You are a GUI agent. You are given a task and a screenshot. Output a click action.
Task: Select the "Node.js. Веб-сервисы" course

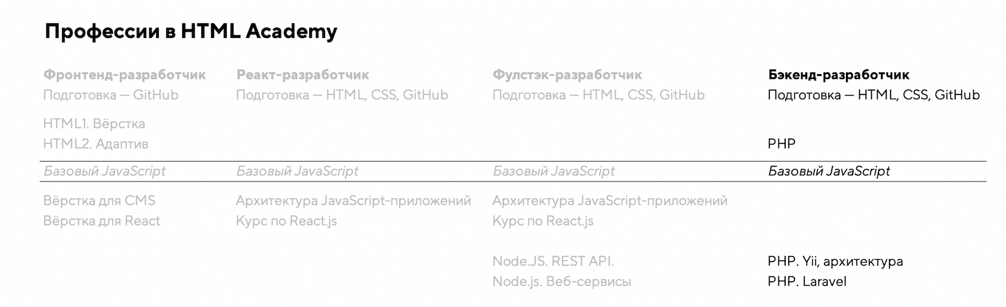click(x=561, y=282)
